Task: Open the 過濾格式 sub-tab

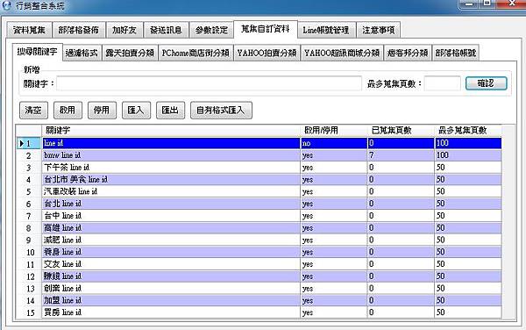Action: pos(82,53)
